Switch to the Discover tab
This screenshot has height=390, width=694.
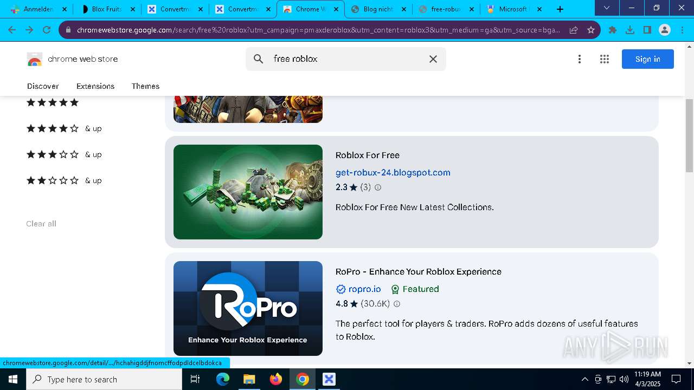click(43, 86)
